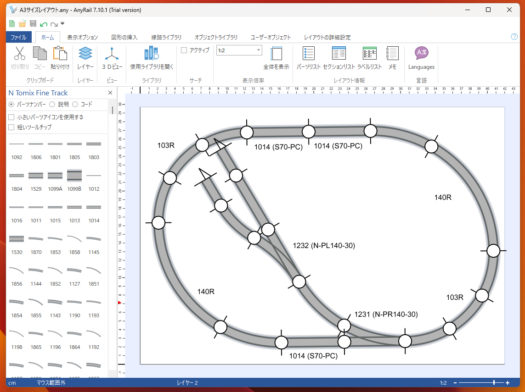Click the レイヤー 2 status bar entry
This screenshot has height=392, width=525.
187,383
